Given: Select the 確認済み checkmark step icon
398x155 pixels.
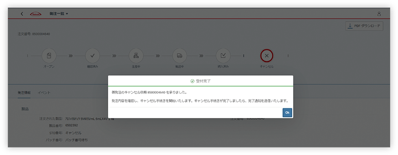Looking at the screenshot, I should 92,55.
